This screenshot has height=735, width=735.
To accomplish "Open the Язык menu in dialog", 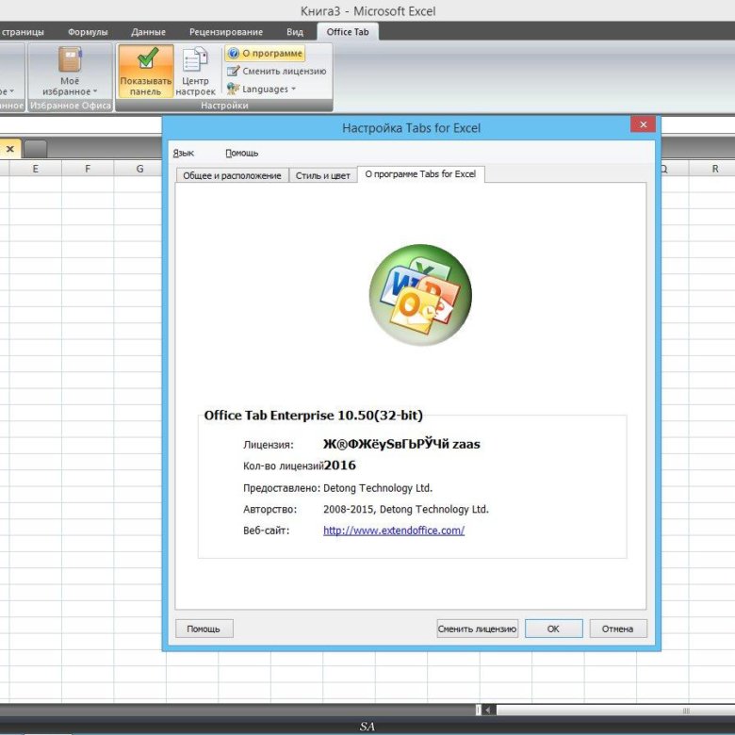I will 184,153.
